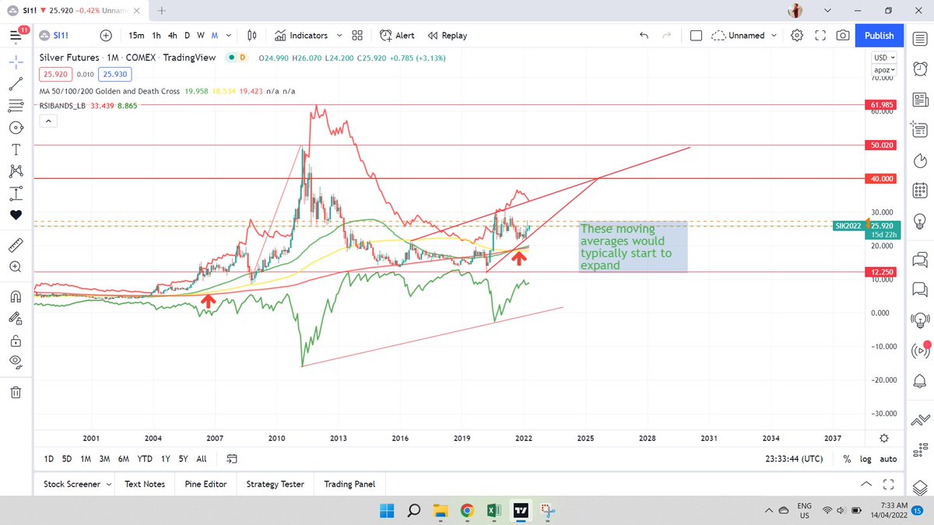The image size is (934, 525).
Task: Click the SI1! symbol search
Action: click(62, 36)
